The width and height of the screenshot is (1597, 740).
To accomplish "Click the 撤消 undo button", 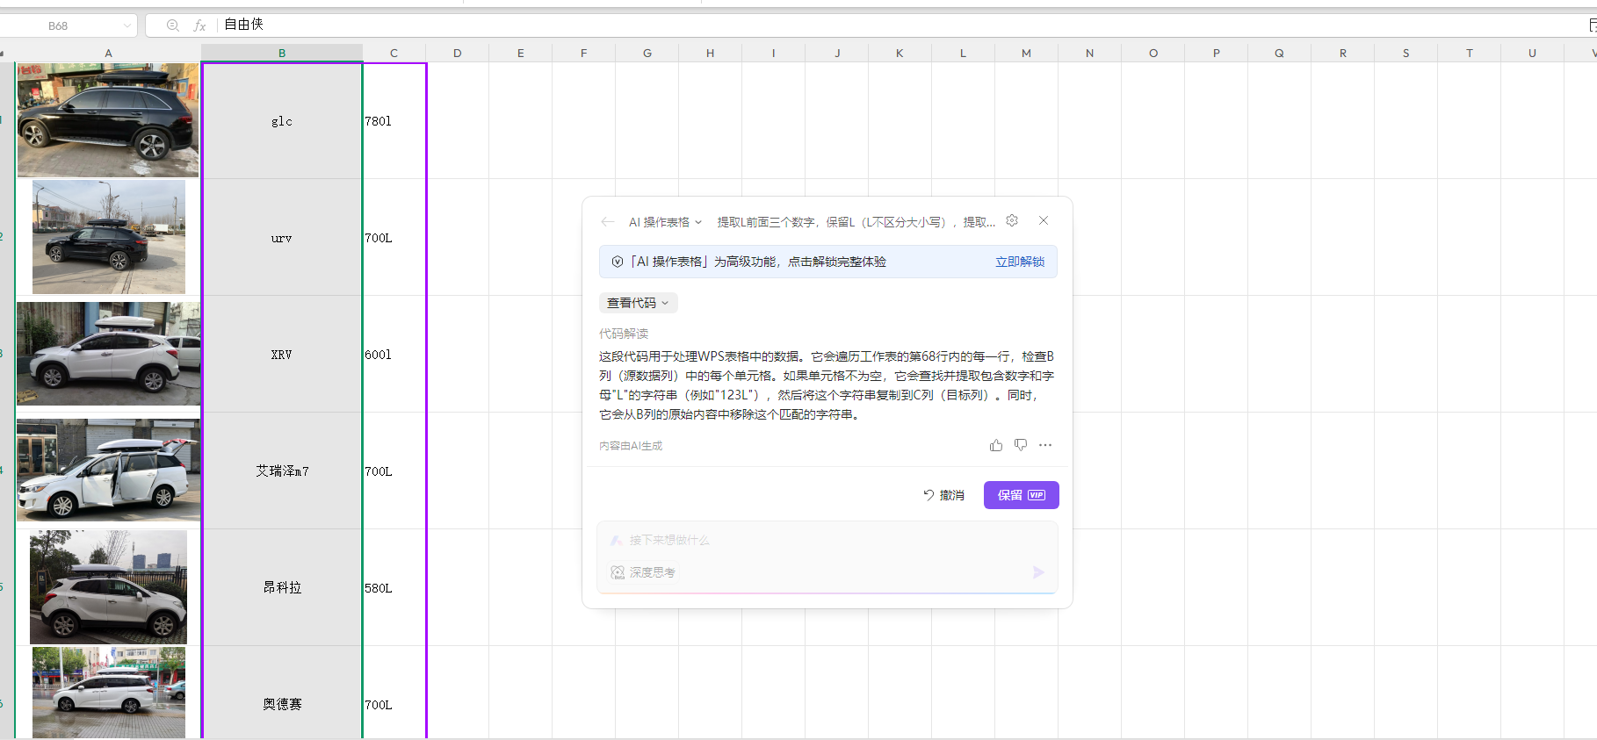I will coord(943,495).
